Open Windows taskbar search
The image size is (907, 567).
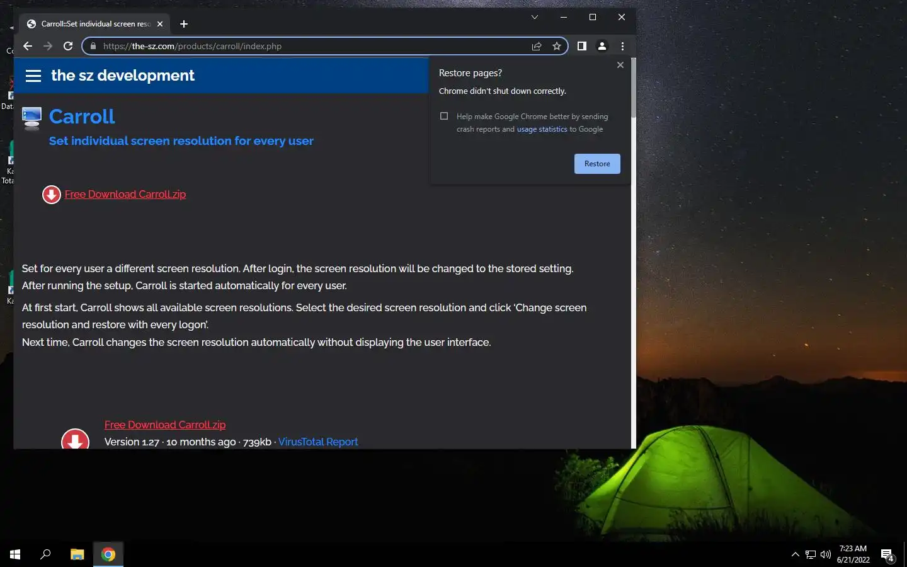[x=45, y=554]
